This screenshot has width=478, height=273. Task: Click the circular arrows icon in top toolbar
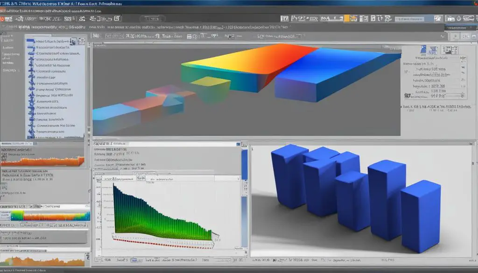click(x=388, y=19)
